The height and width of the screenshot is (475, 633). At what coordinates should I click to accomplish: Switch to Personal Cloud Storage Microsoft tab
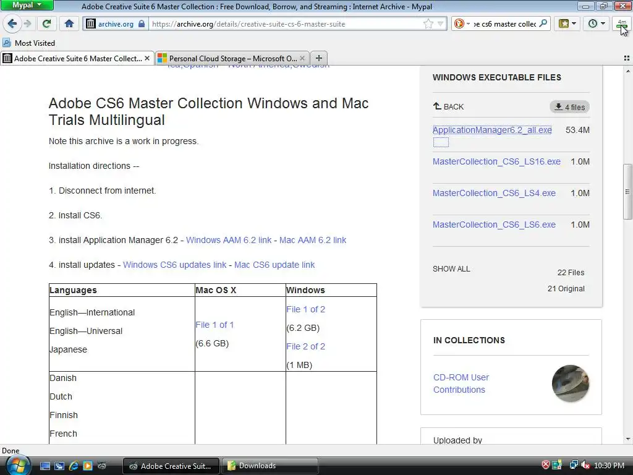click(x=232, y=59)
